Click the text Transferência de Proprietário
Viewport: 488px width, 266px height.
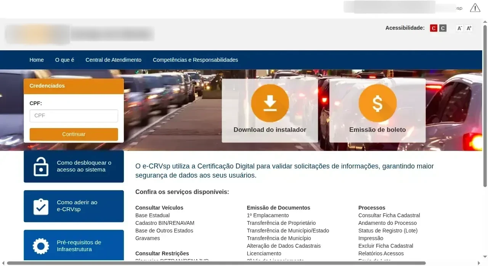[281, 223]
